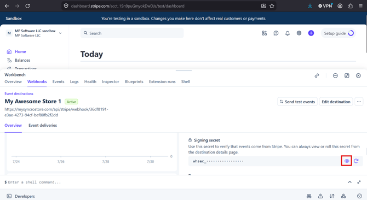Click the purple create plus button
Viewport: 367px width, 200px height.
coord(311,33)
